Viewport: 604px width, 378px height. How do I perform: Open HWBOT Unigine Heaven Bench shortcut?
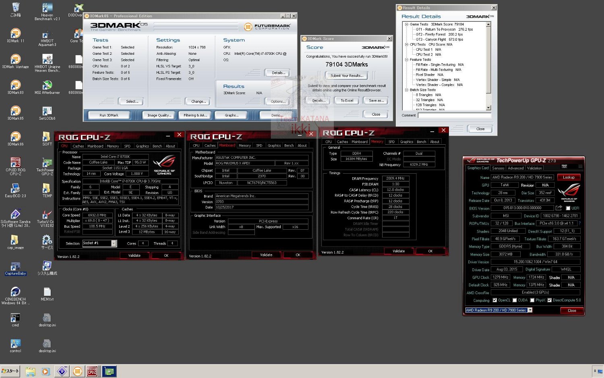[47, 63]
